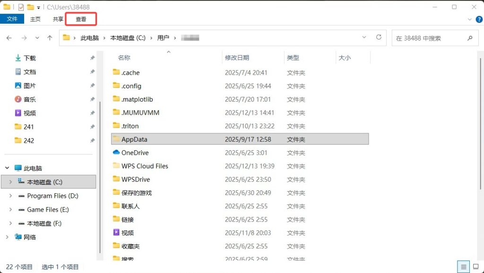The height and width of the screenshot is (273, 484).
Task: Click 此电脑 in the address breadcrumb
Action: click(89, 38)
